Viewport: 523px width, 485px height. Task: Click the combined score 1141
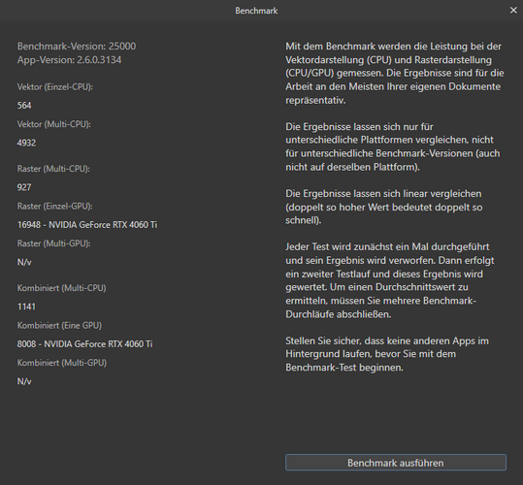coord(26,307)
